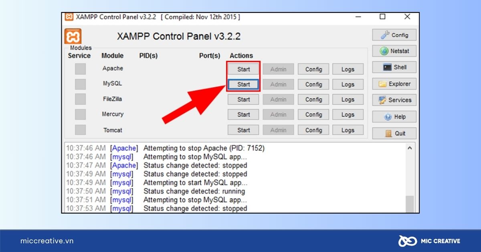View Logs for Mercury
This screenshot has height=252, width=481.
[348, 114]
